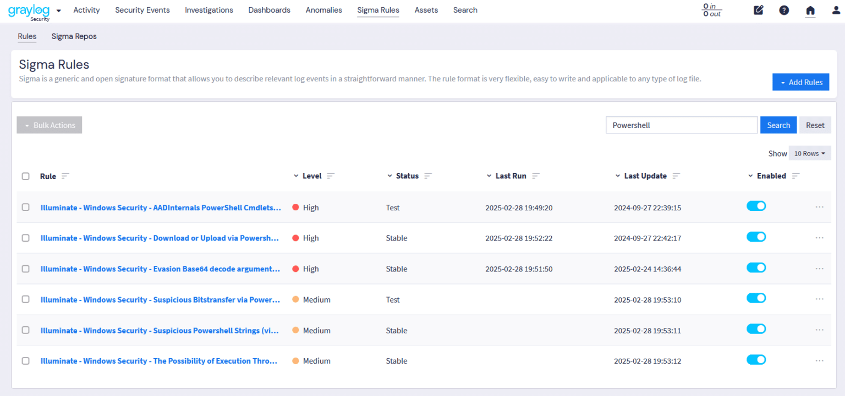Click the sort icon beside Rule column
Viewport: 845px width, 396px height.
[65, 176]
